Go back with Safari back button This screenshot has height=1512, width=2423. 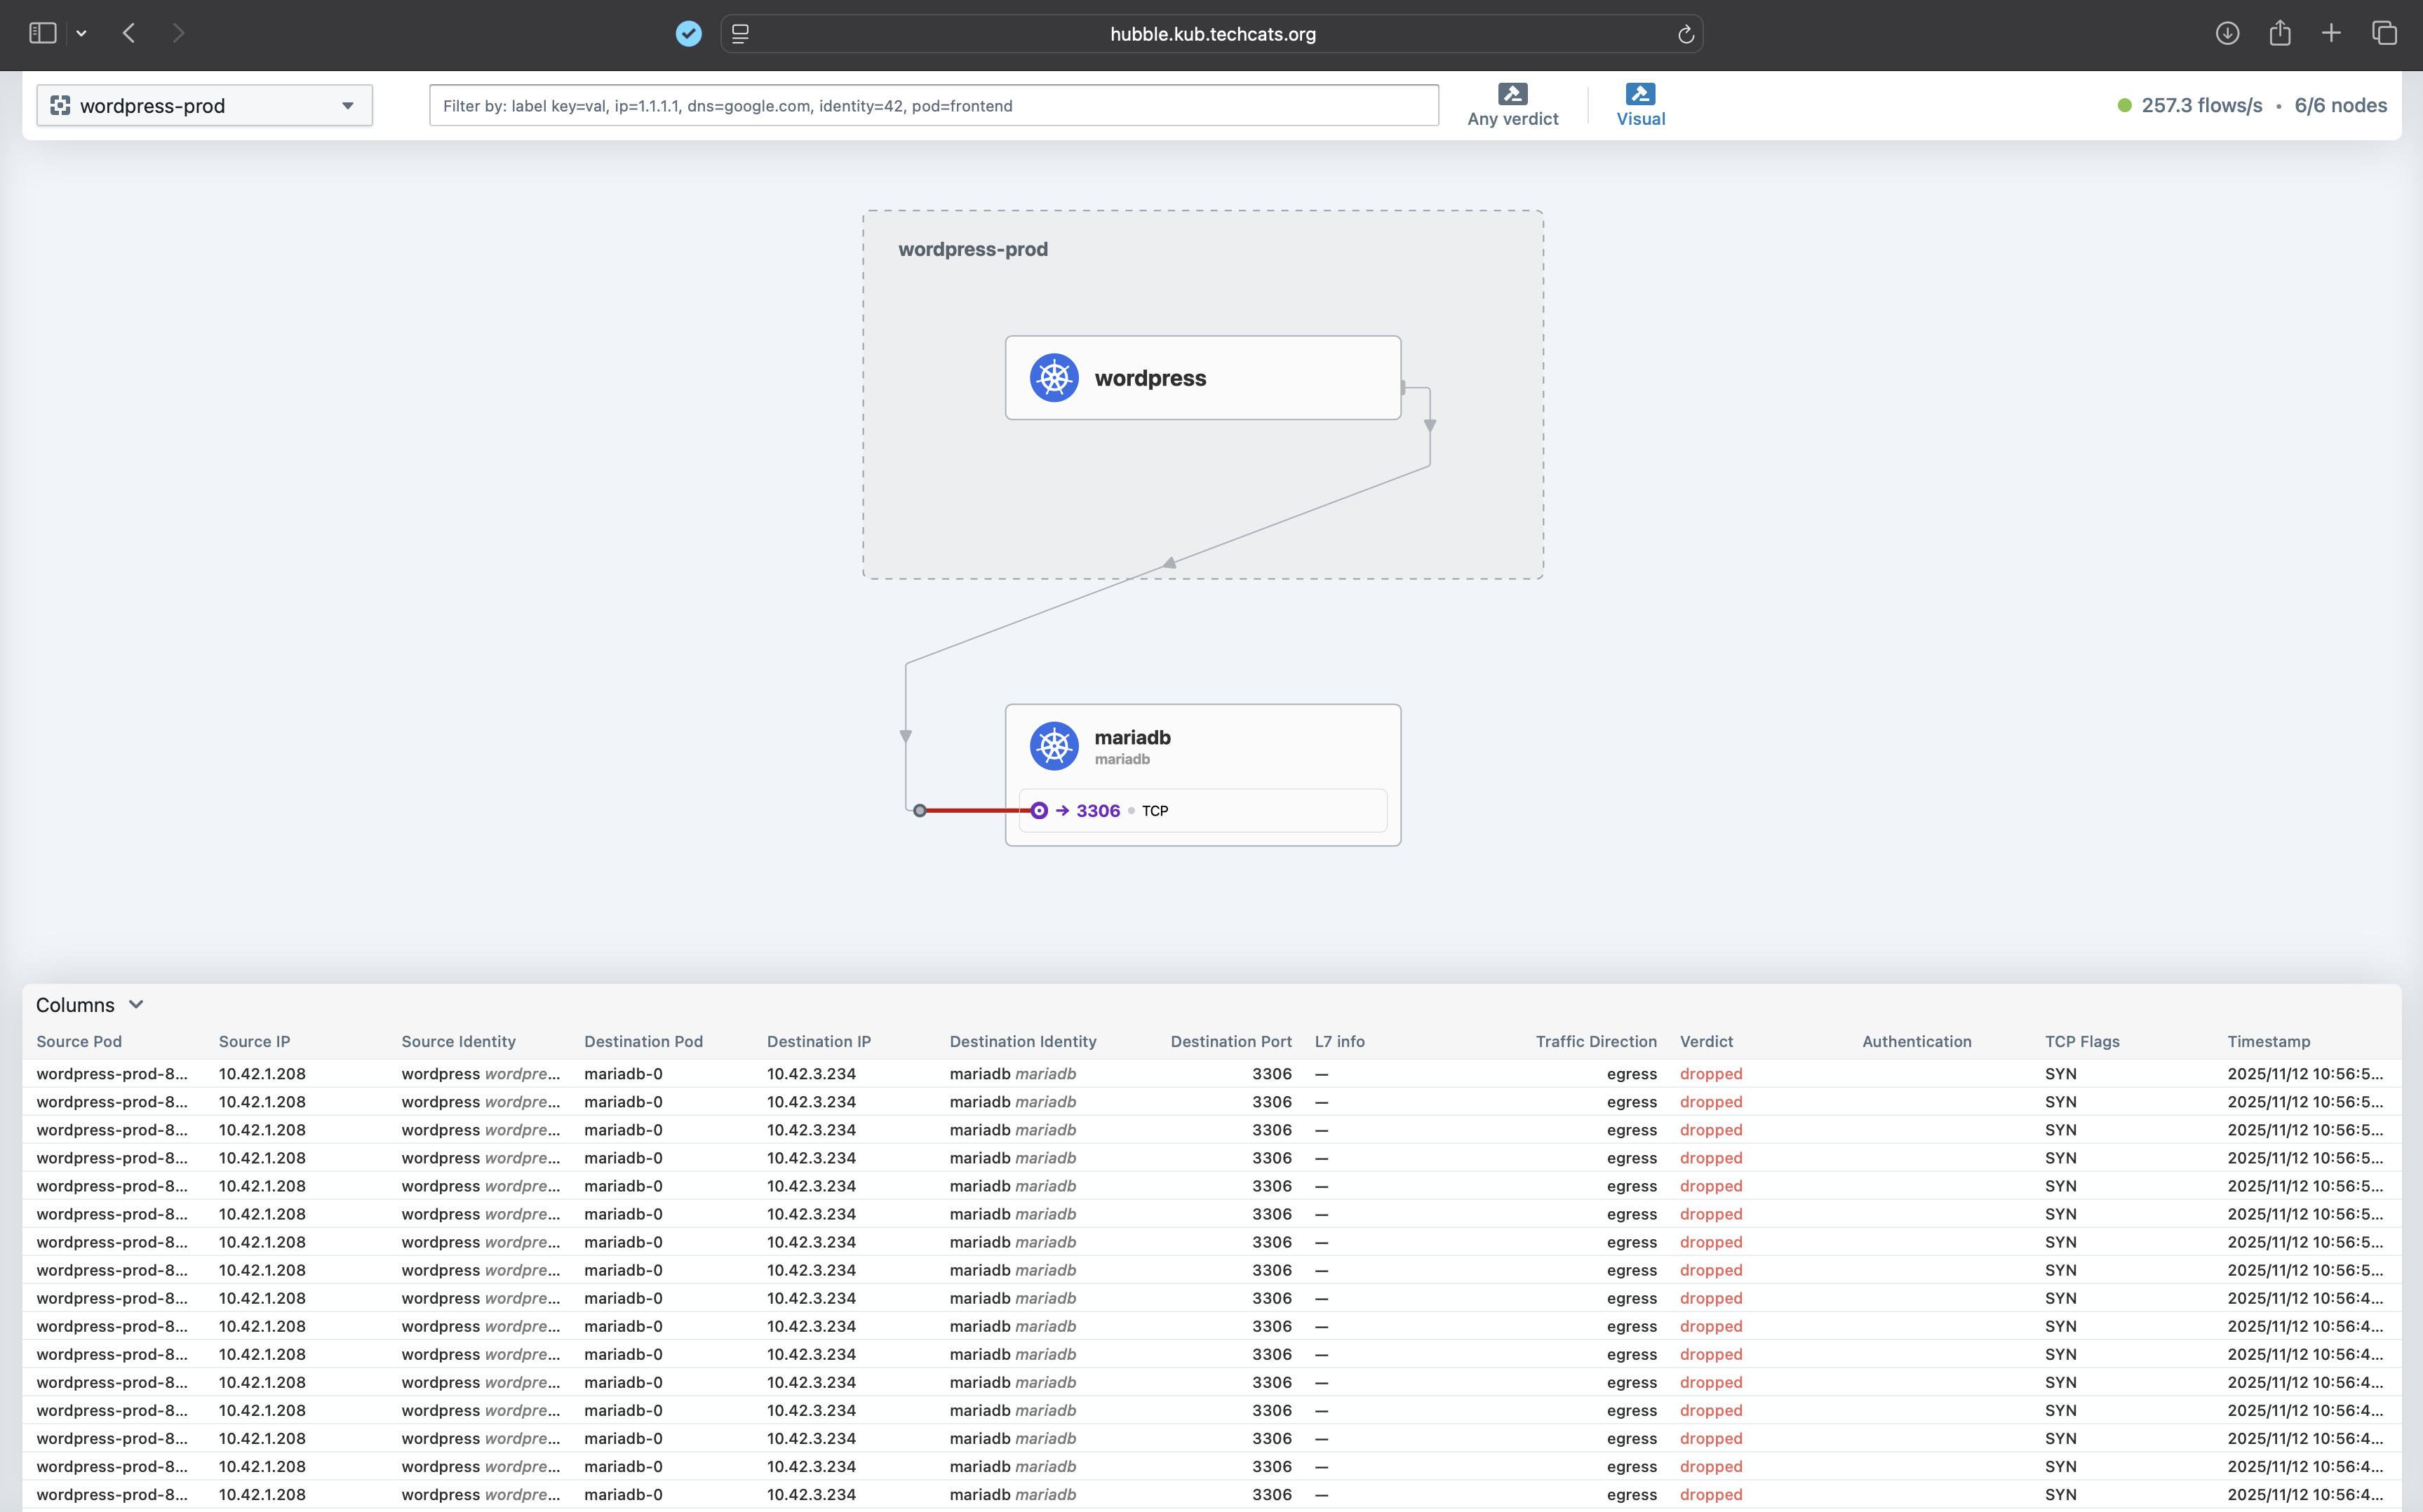[129, 33]
